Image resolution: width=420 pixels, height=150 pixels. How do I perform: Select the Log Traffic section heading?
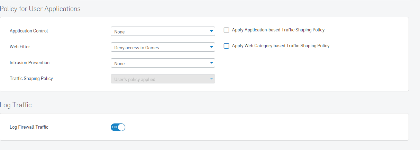(x=16, y=105)
